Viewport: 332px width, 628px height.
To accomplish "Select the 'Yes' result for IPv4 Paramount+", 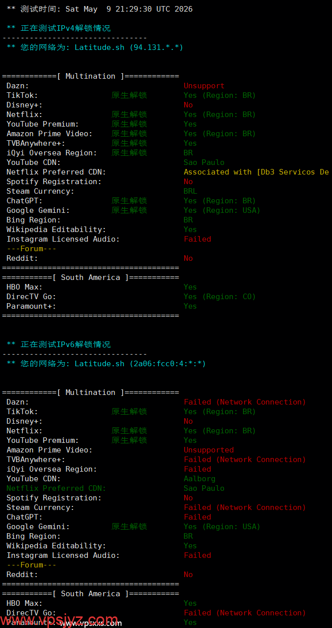I will coord(190,306).
